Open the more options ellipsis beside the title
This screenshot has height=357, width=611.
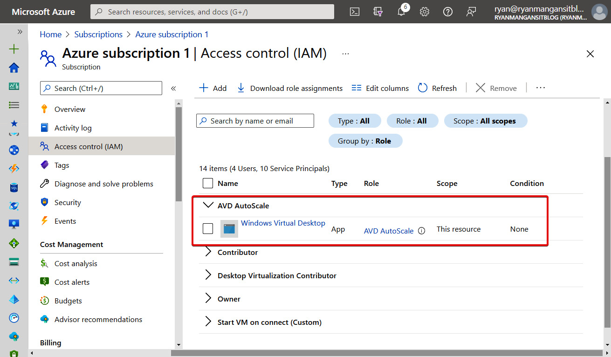point(345,54)
